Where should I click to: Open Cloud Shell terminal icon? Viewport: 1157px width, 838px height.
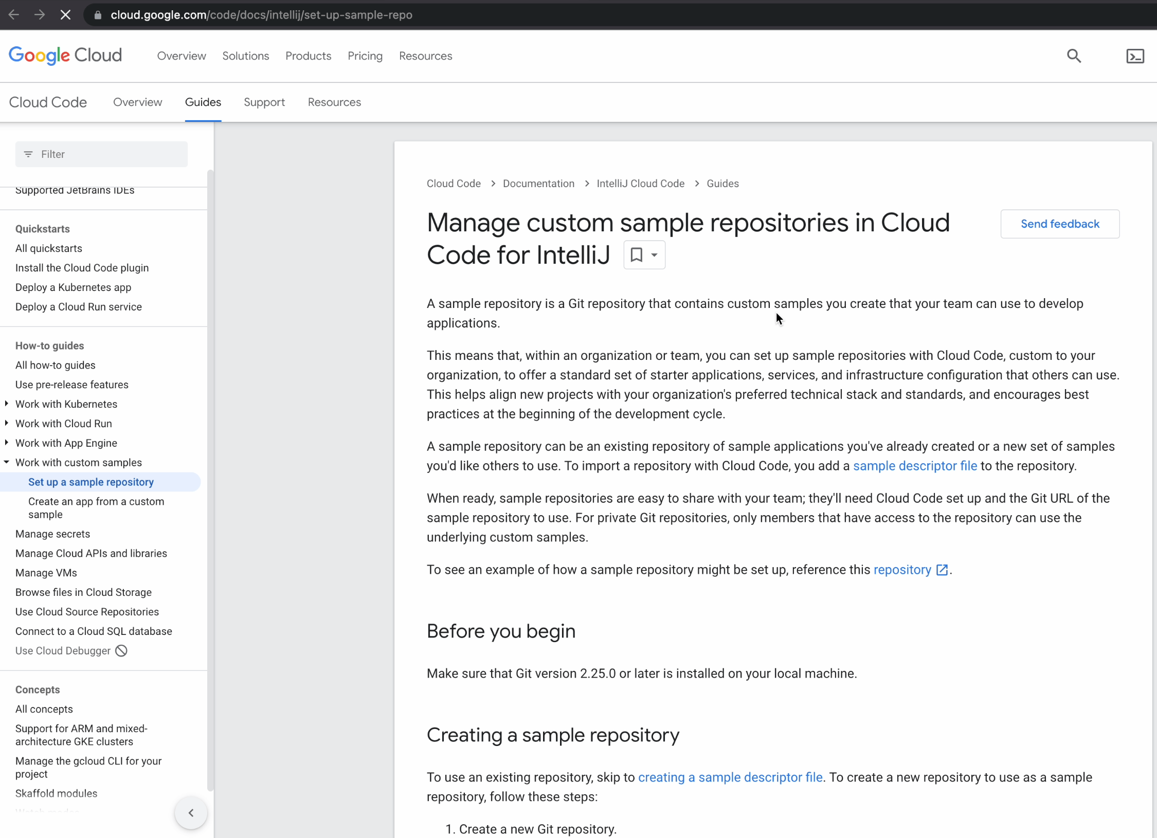click(1135, 56)
